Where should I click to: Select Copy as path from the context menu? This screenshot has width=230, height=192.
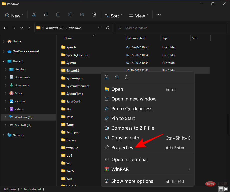click(125, 138)
